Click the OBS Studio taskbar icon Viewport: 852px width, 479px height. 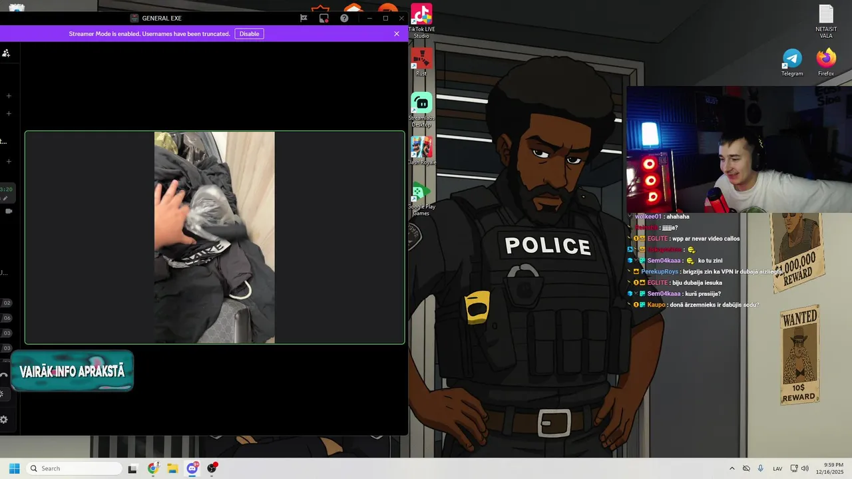pyautogui.click(x=212, y=468)
